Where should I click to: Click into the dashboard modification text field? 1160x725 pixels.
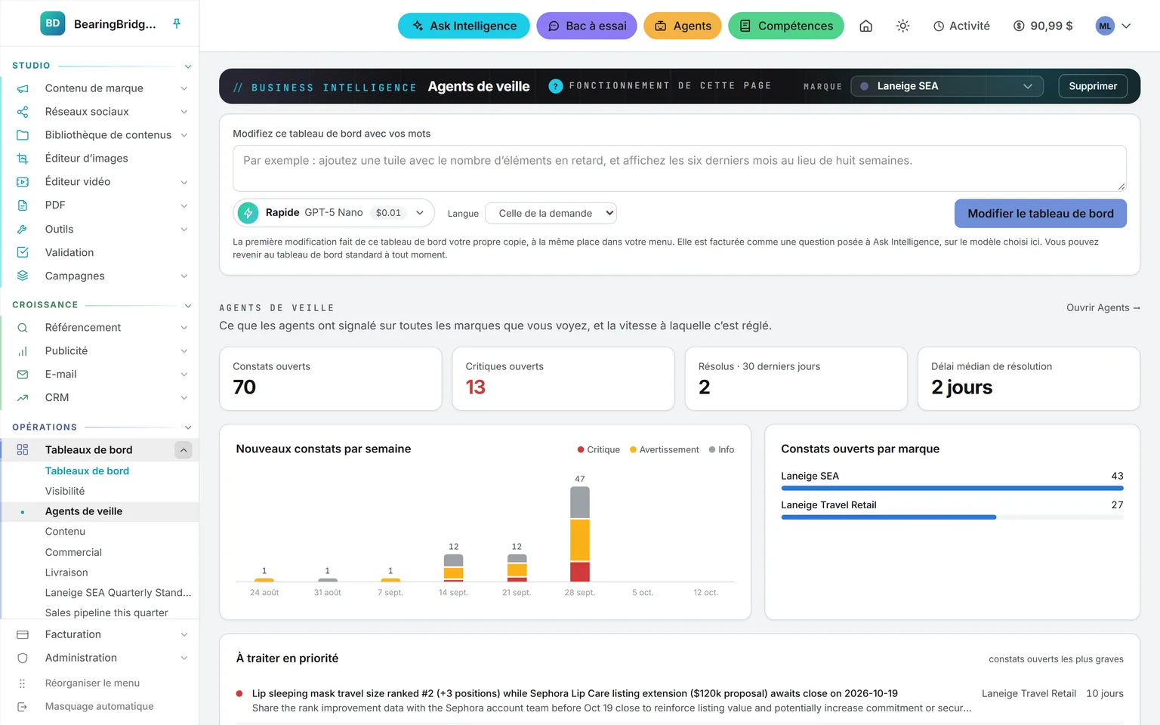click(x=680, y=168)
